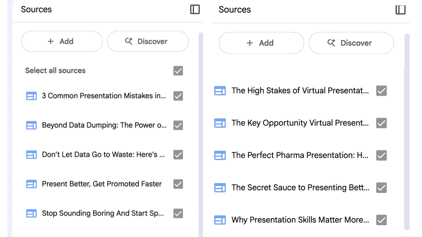
Task: Click document icon beside The High Stakes source
Action: click(x=220, y=91)
